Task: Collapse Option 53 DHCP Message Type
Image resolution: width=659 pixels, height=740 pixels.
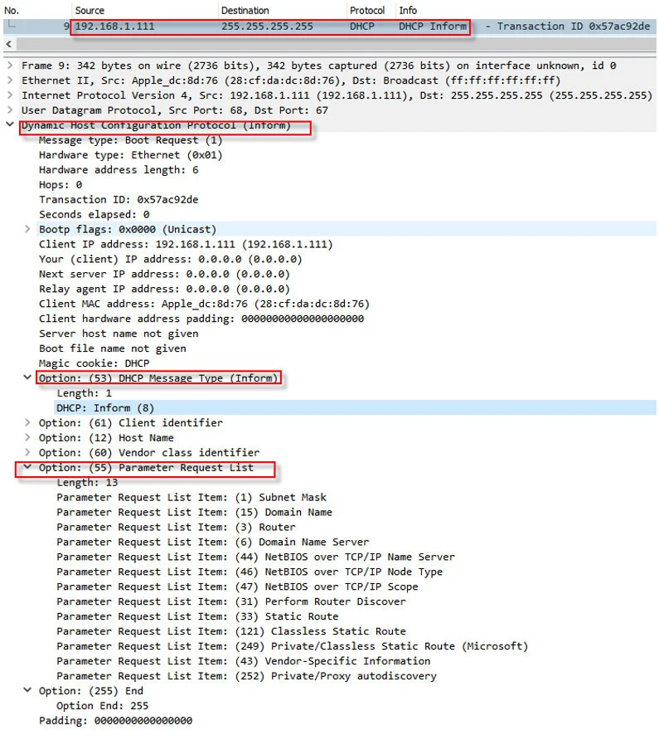Action: (29, 378)
